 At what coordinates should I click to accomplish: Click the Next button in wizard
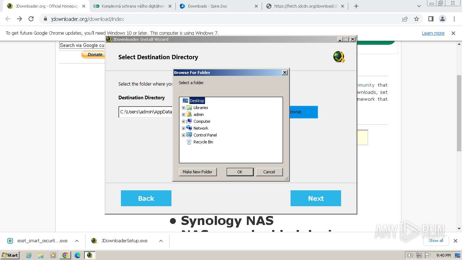click(x=316, y=198)
